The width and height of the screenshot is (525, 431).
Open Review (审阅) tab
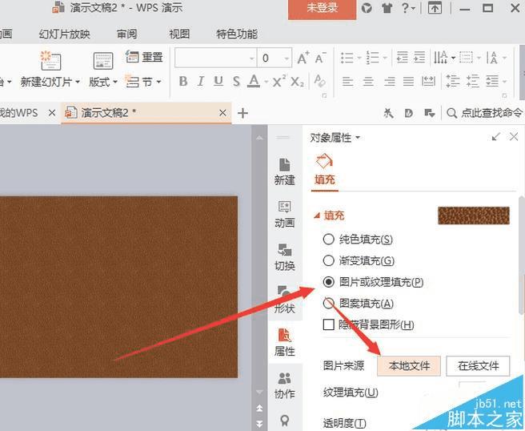click(127, 34)
